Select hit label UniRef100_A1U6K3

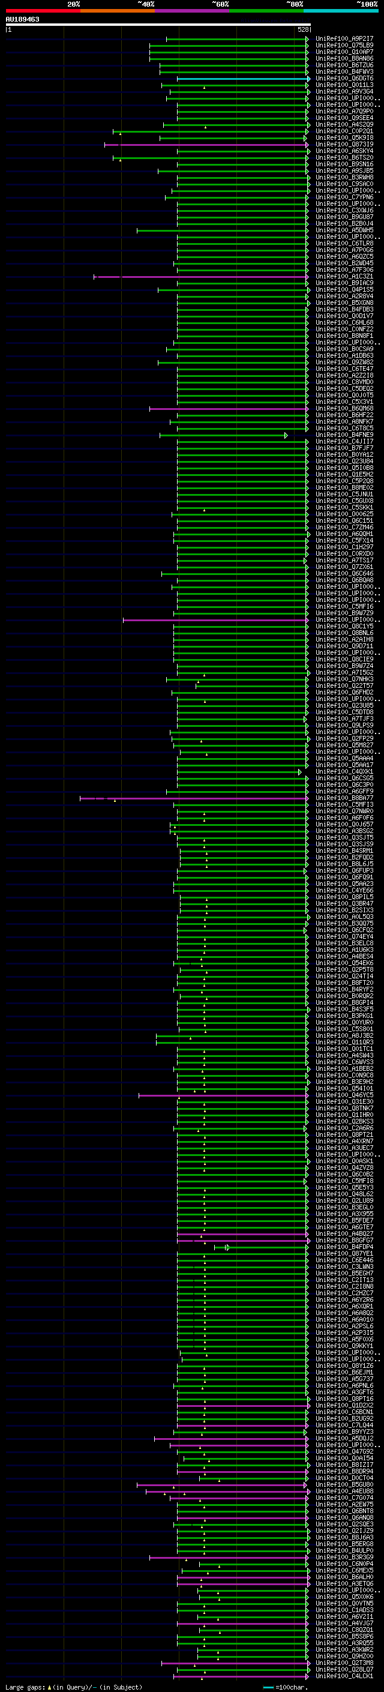pos(344,950)
